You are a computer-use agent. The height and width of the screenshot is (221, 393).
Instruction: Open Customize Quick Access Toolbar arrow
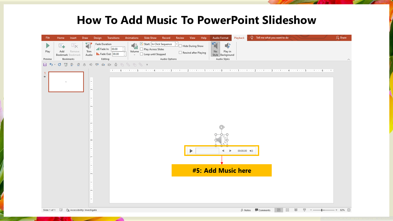(147, 64)
